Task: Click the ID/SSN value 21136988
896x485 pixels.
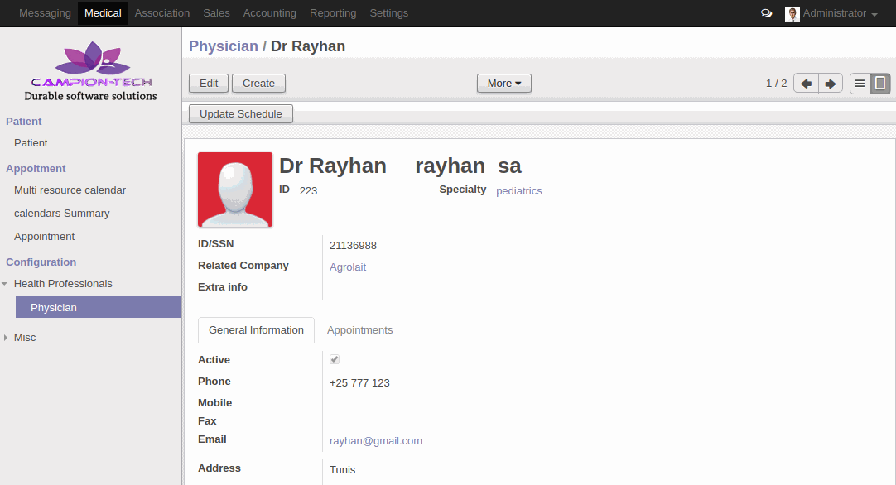Action: [353, 246]
